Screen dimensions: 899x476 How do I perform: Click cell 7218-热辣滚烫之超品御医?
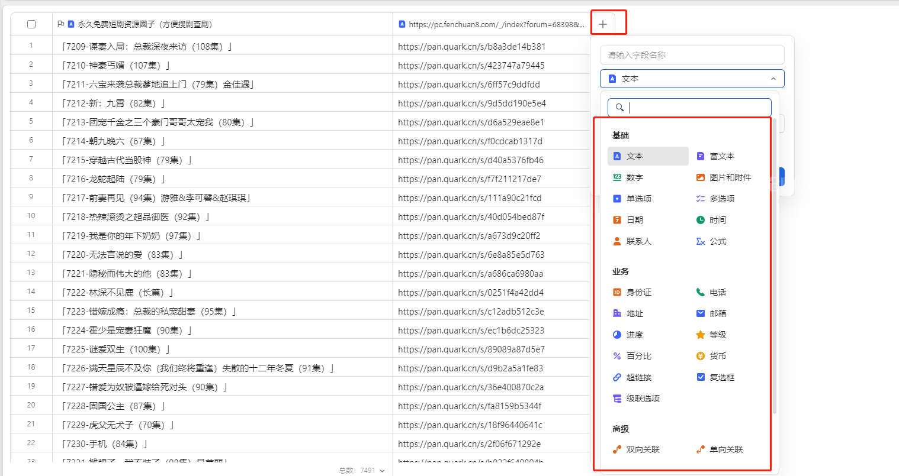tap(223, 216)
